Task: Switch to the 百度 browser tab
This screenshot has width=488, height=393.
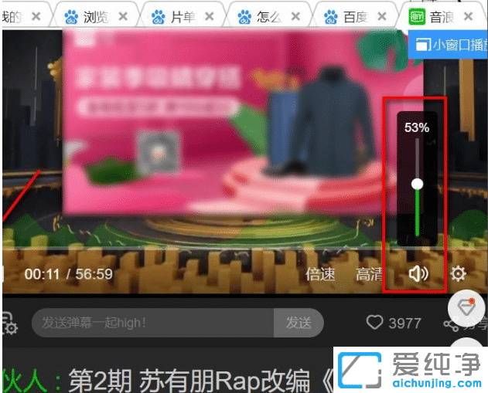Action: 355,16
